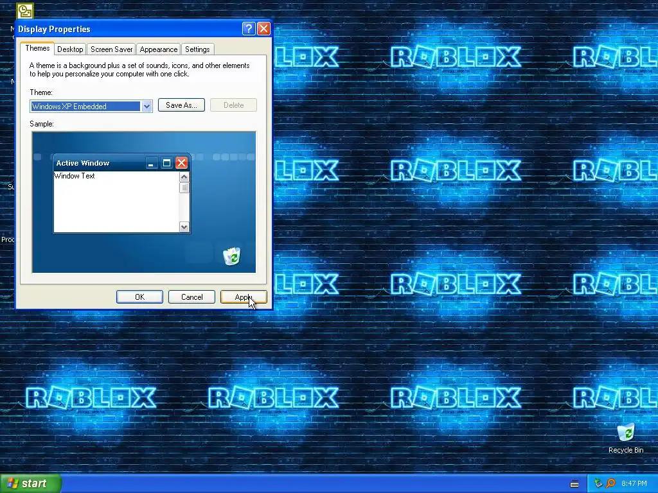Click the Safely Remove Hardware tray icon
Image resolution: width=658 pixels, height=493 pixels.
[598, 484]
